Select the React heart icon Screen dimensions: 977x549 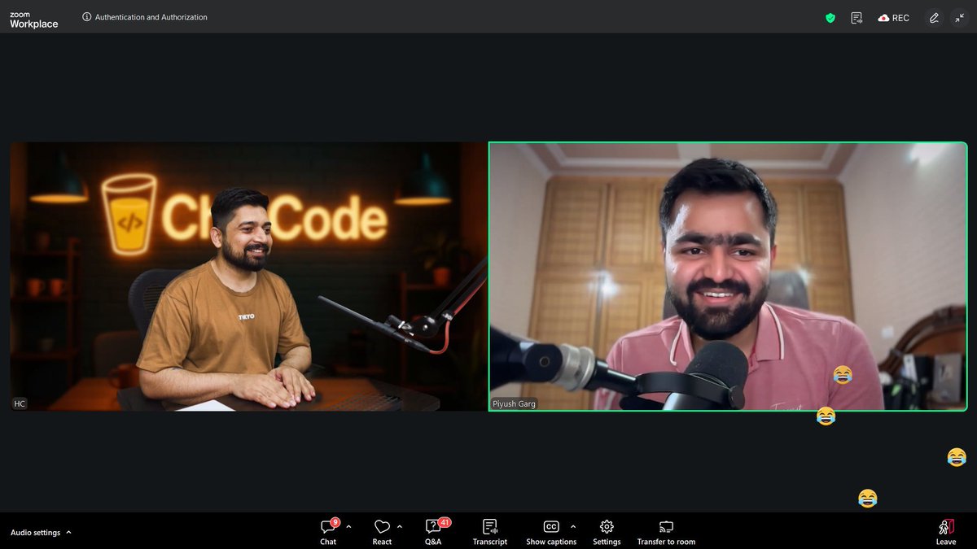382,526
